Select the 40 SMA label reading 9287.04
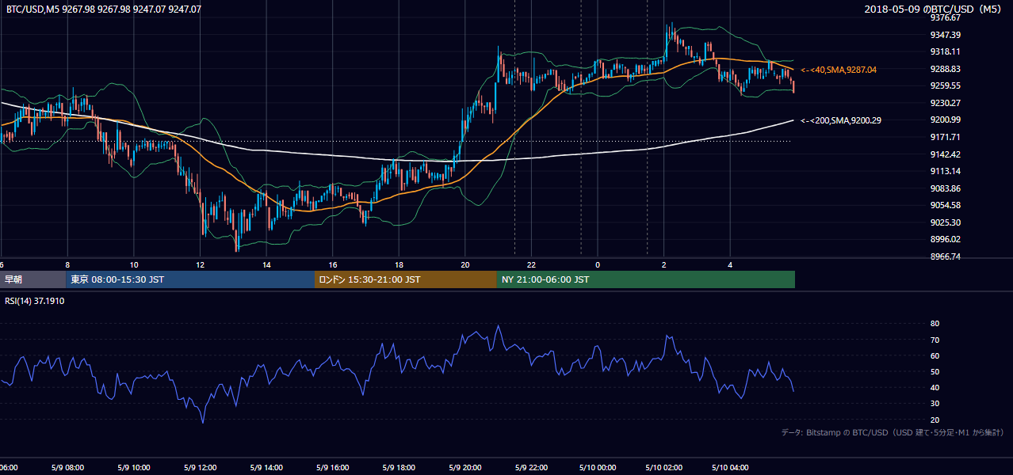This screenshot has width=1013, height=475. click(x=839, y=70)
